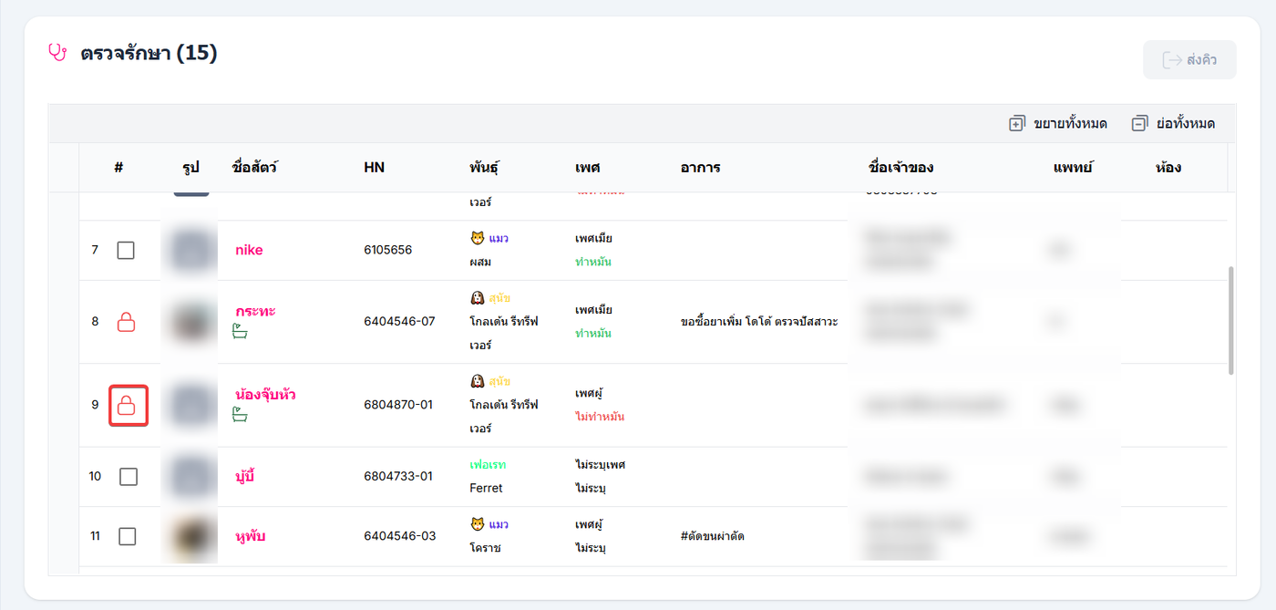Click the vertical scrollbar of the table

1231,320
